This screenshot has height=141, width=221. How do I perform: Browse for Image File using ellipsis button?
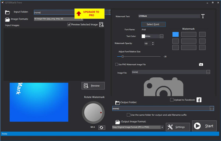(208, 72)
